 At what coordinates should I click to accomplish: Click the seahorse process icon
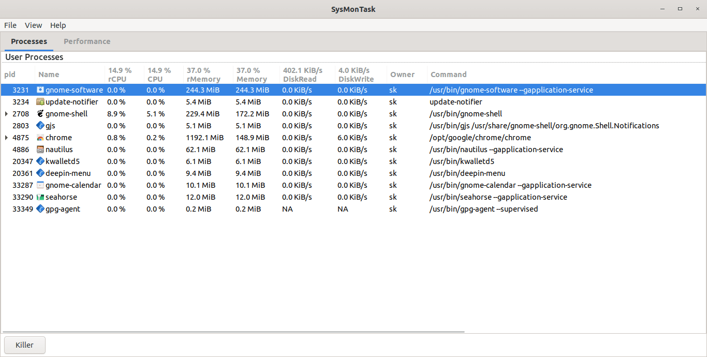click(x=40, y=197)
